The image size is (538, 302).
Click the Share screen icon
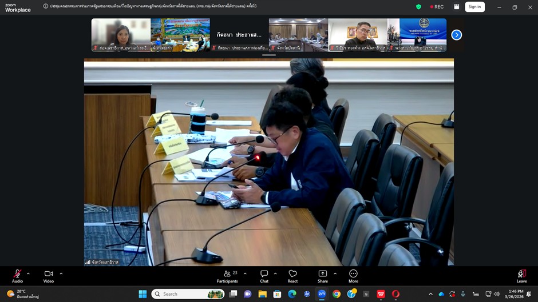[323, 275]
